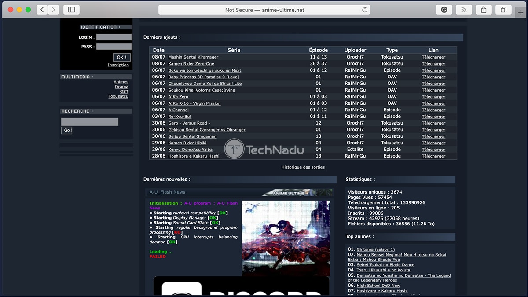
Task: Open Densetsu no Yuusha no Densetsu link
Action: click(400, 278)
